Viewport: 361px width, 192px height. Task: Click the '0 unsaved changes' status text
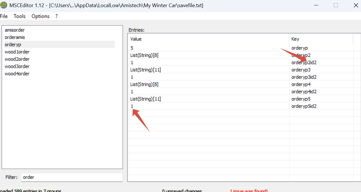coord(182,191)
